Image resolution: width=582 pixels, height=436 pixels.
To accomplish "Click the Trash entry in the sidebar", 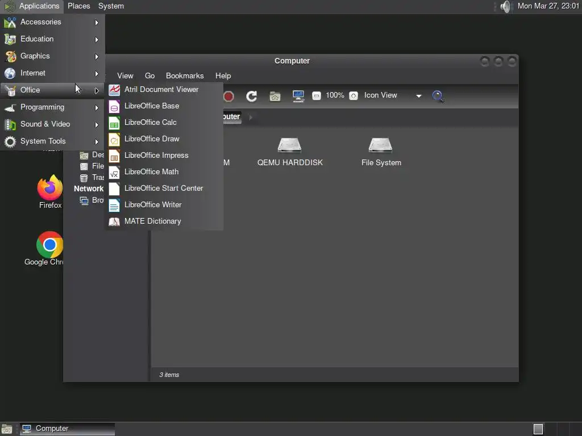I will (92, 178).
